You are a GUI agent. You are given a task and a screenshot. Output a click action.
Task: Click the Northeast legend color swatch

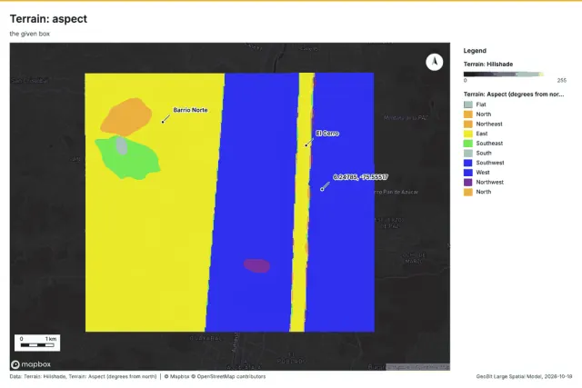(468, 124)
